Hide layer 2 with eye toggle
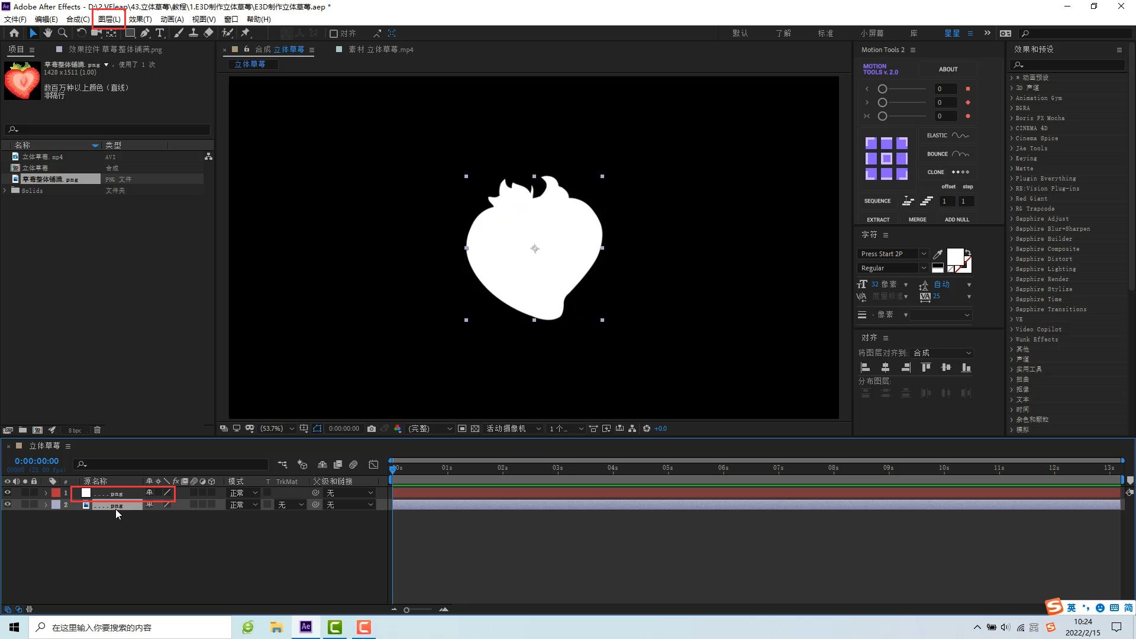The height and width of the screenshot is (639, 1136). (x=8, y=505)
